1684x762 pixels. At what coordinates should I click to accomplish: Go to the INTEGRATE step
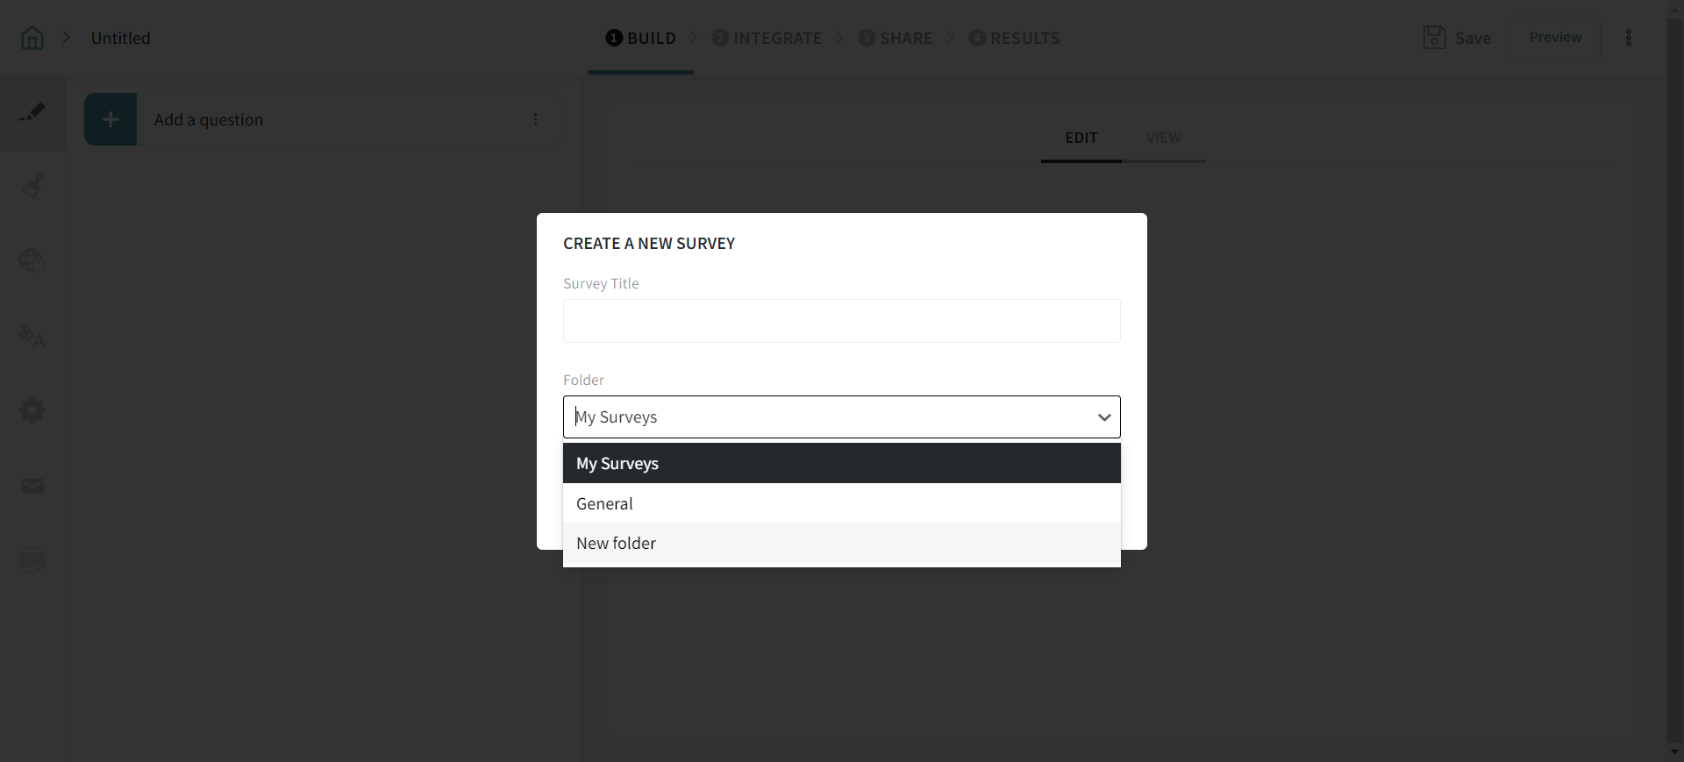(x=767, y=38)
